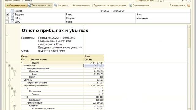Click the Передать вариант label
The height and width of the screenshot is (110, 196).
pyautogui.click(x=141, y=5)
